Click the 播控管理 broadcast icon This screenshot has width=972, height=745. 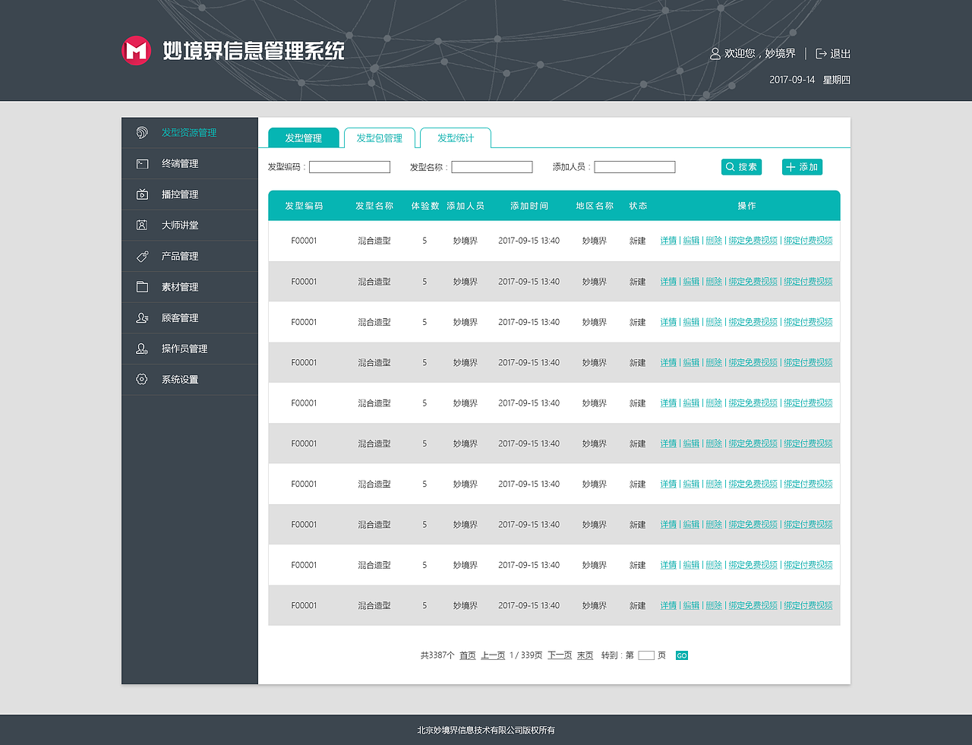(x=141, y=194)
